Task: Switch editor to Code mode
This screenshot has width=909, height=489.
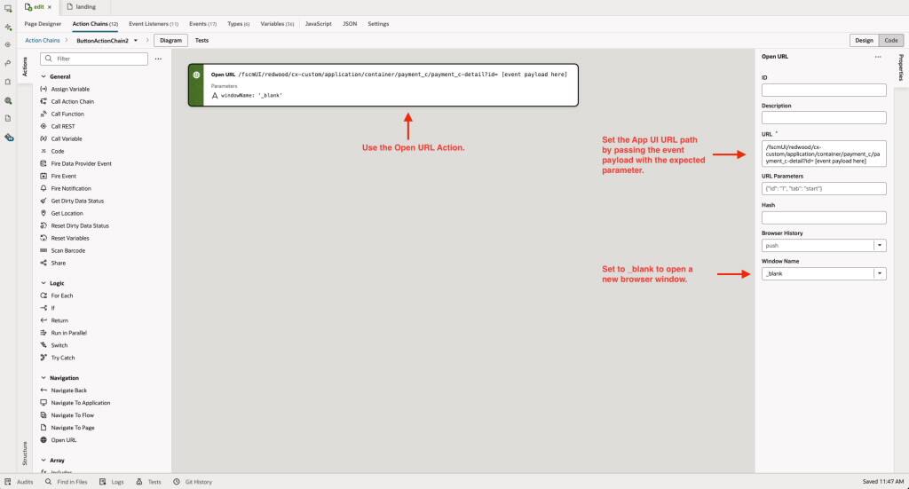Action: click(891, 41)
